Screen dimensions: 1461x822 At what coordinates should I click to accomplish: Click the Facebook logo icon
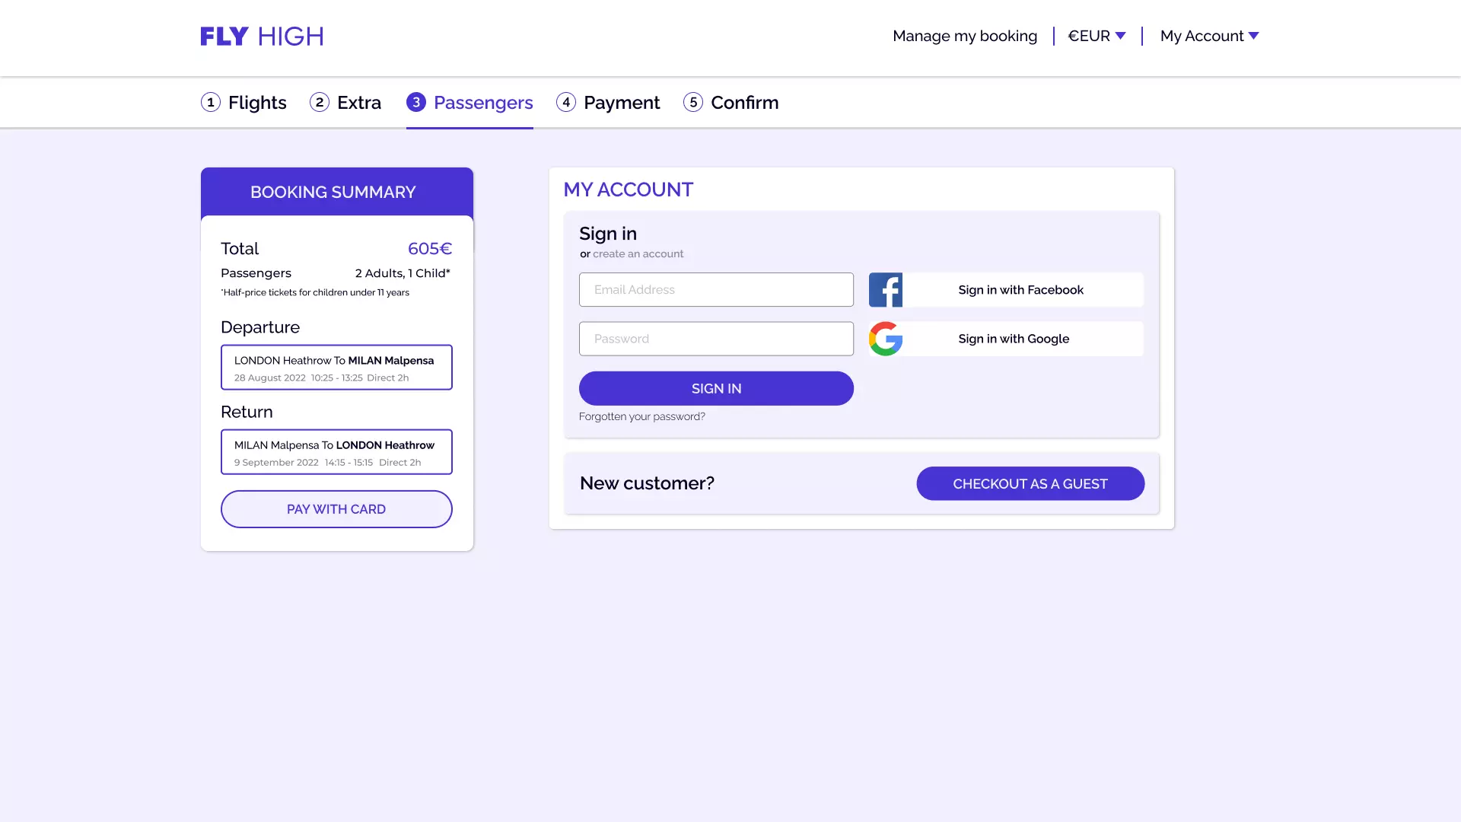click(x=886, y=290)
